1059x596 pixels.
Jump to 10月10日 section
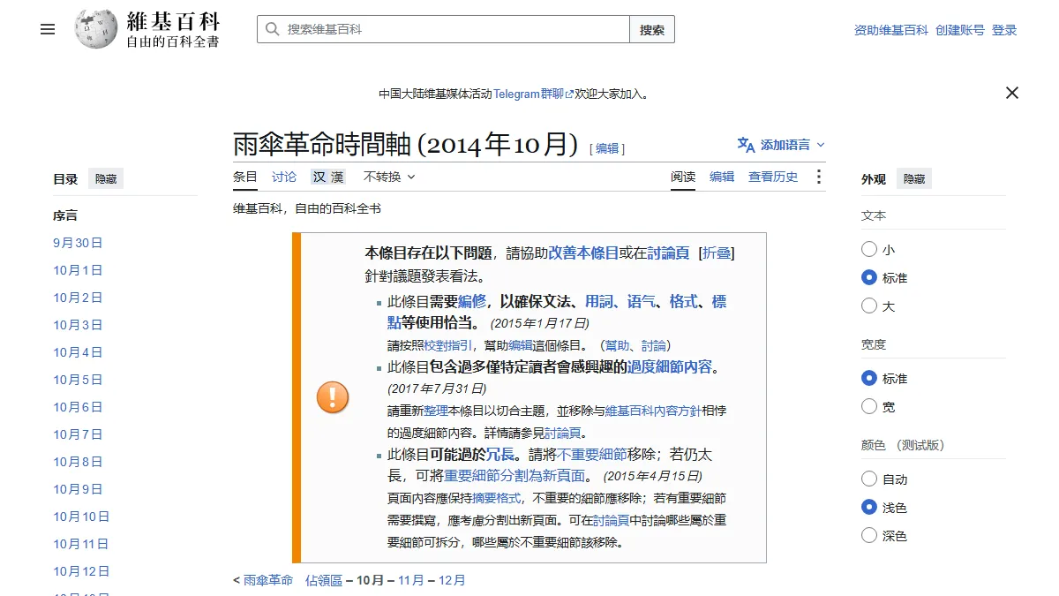coord(81,517)
